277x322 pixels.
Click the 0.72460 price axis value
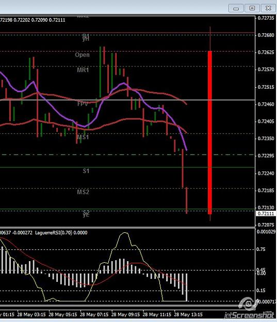(266, 104)
